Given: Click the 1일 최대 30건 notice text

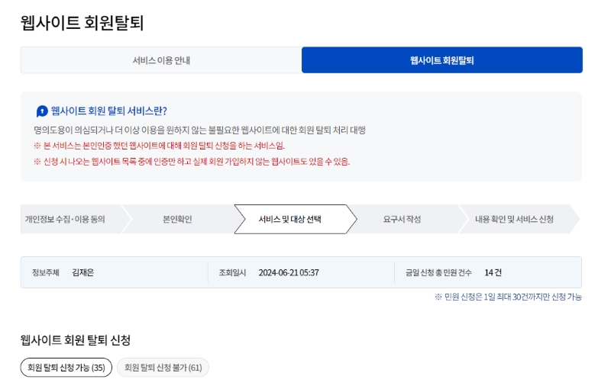Looking at the screenshot, I should tap(508, 297).
